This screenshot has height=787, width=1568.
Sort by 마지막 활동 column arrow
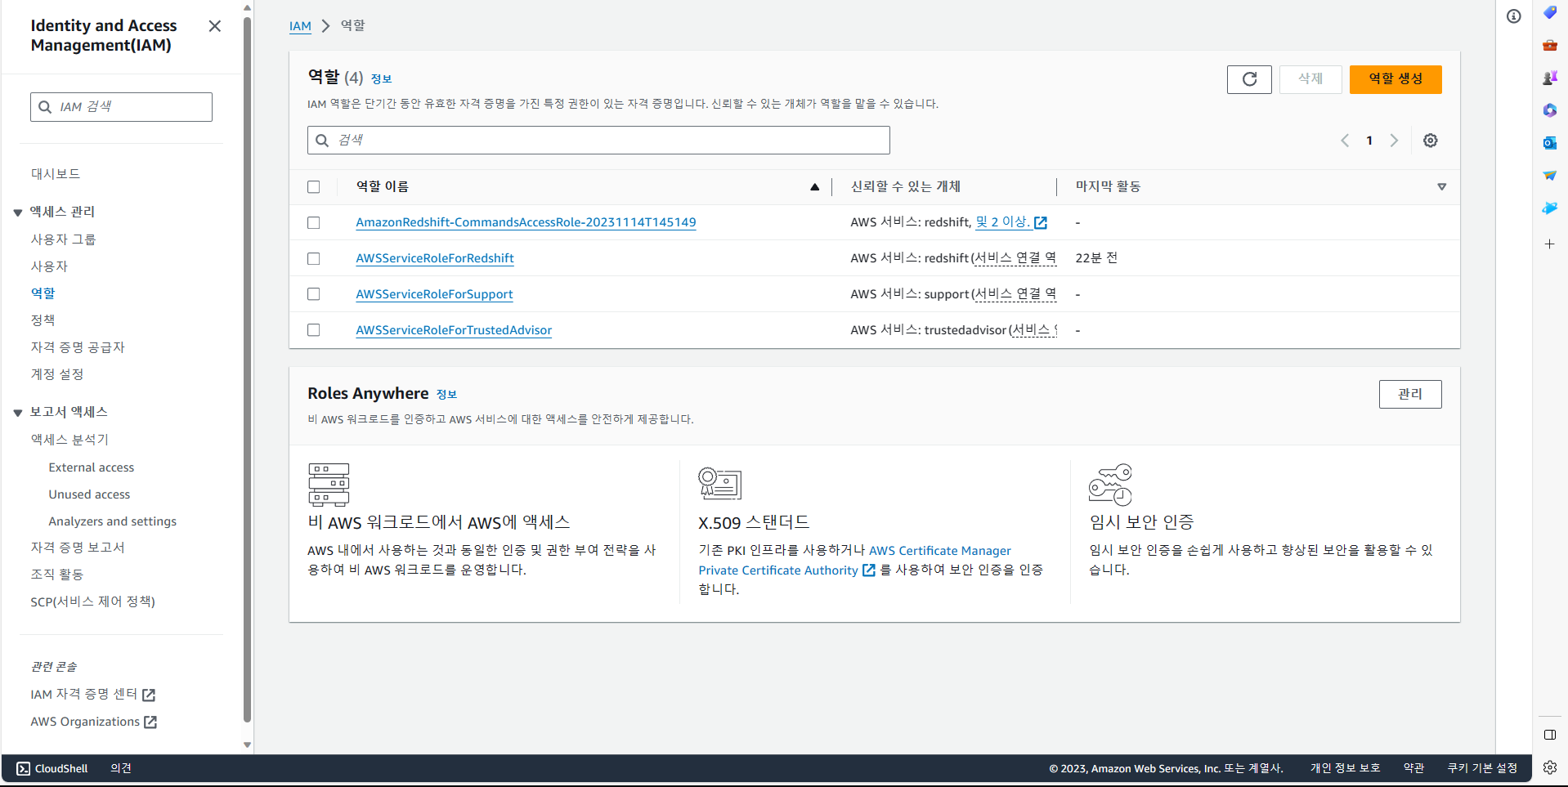[x=1441, y=187]
